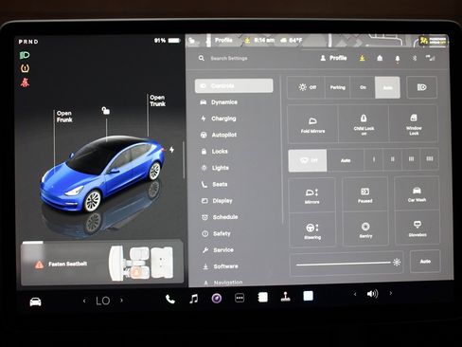The image size is (462, 347).
Task: Open the music player icon
Action: coord(194,299)
